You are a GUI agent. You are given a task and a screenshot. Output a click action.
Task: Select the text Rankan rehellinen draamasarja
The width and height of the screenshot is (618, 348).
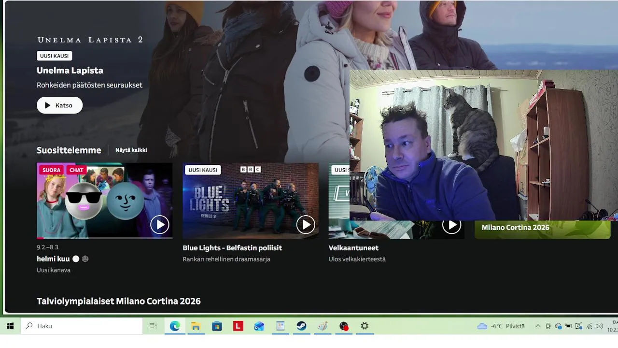pos(226,260)
